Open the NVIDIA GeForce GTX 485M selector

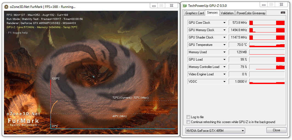pyautogui.click(x=215, y=130)
